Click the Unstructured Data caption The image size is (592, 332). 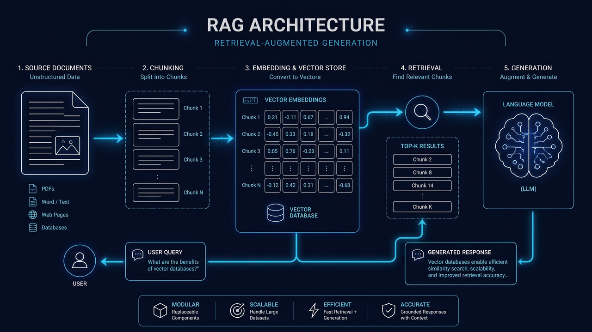[x=55, y=77]
